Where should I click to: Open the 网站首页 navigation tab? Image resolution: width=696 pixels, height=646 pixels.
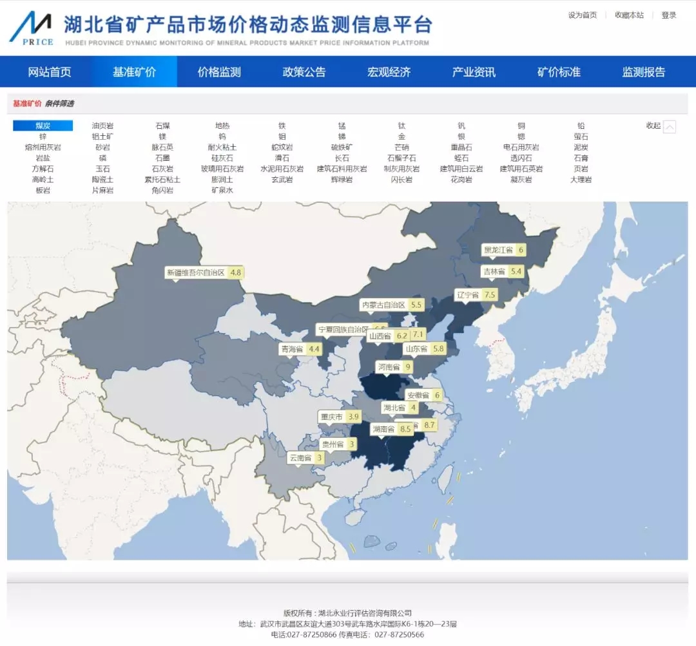[x=50, y=72]
